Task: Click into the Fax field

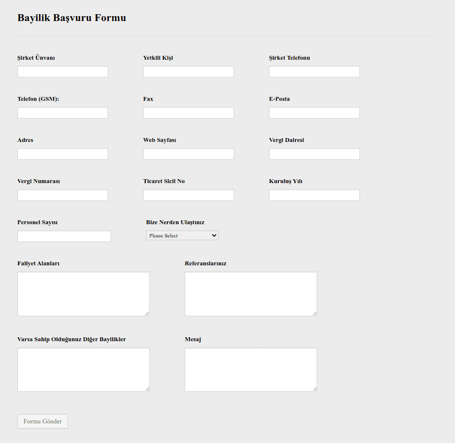Action: click(188, 113)
